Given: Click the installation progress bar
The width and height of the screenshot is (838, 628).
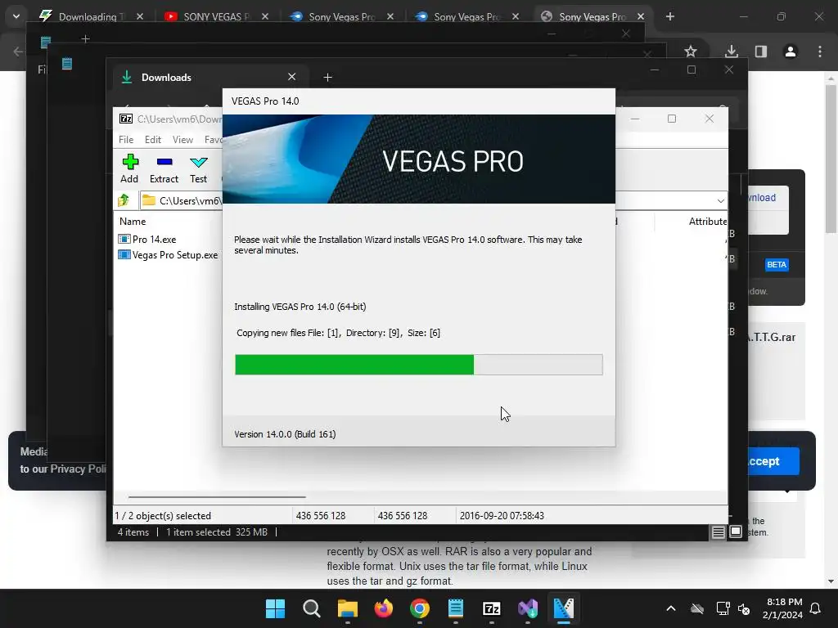Looking at the screenshot, I should click(x=419, y=365).
